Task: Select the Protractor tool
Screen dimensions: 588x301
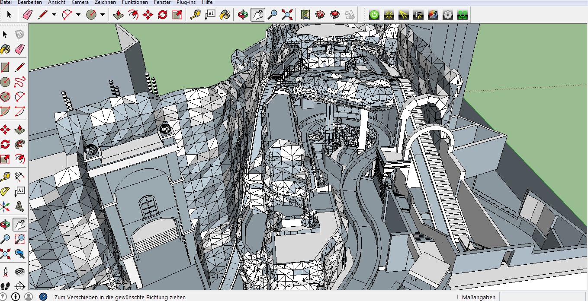Action: tap(5, 191)
